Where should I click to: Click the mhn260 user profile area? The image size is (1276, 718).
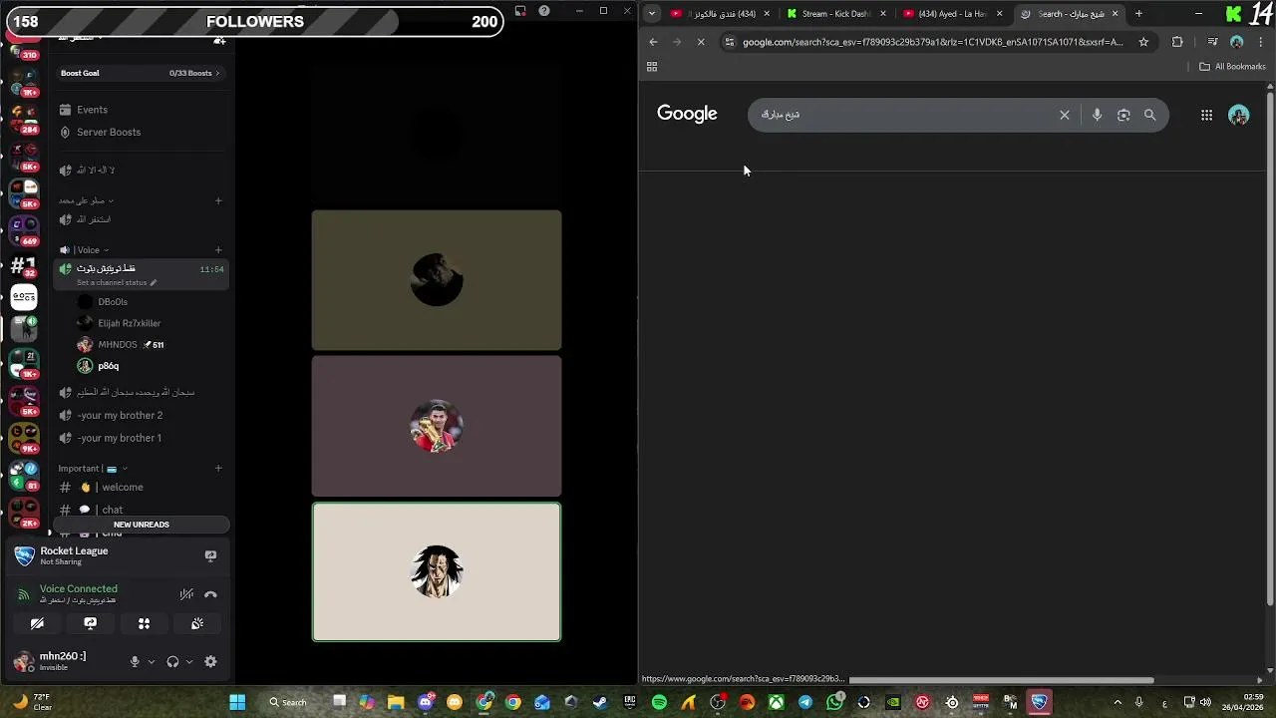62,661
